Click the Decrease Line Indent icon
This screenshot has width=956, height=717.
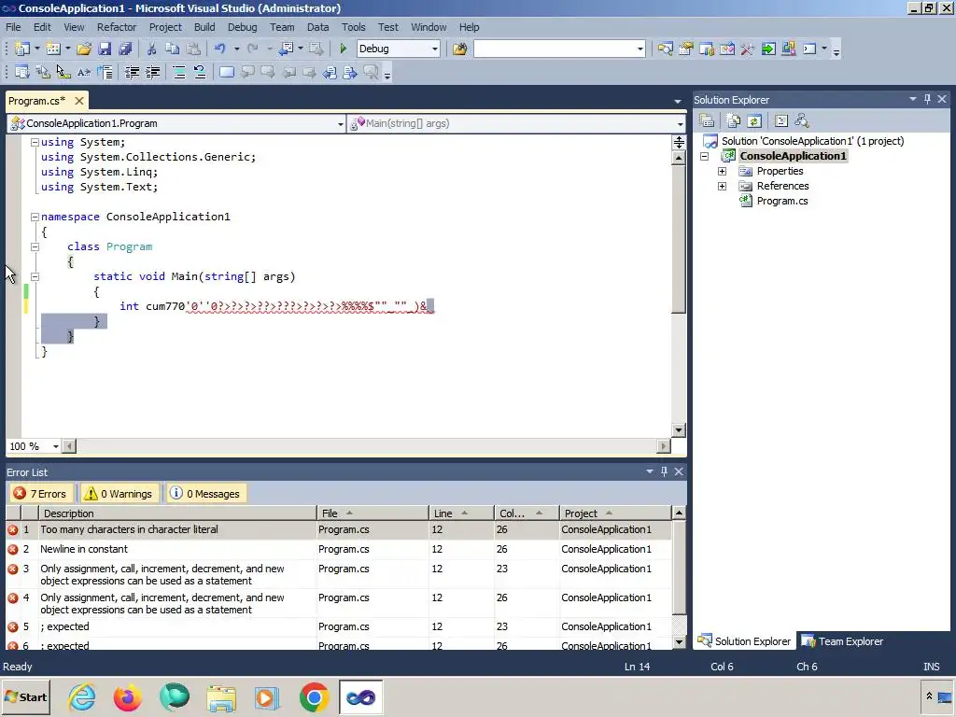(x=132, y=73)
